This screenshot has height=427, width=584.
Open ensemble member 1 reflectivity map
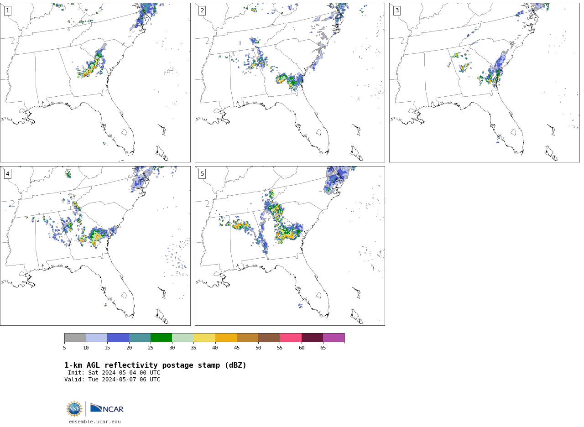point(95,83)
